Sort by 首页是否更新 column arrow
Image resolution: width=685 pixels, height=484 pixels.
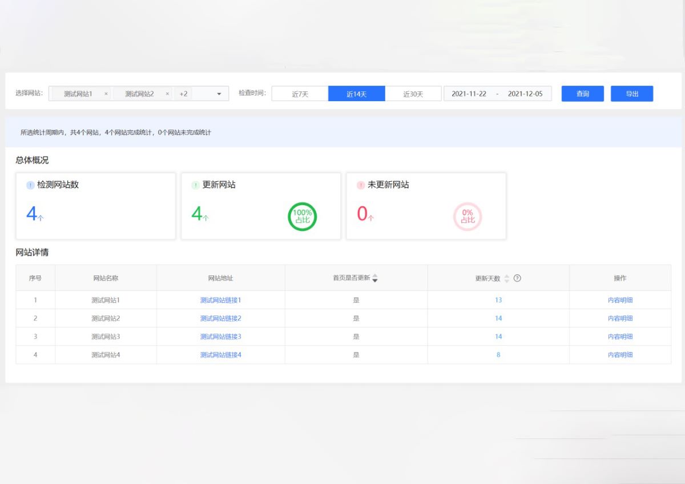[375, 278]
